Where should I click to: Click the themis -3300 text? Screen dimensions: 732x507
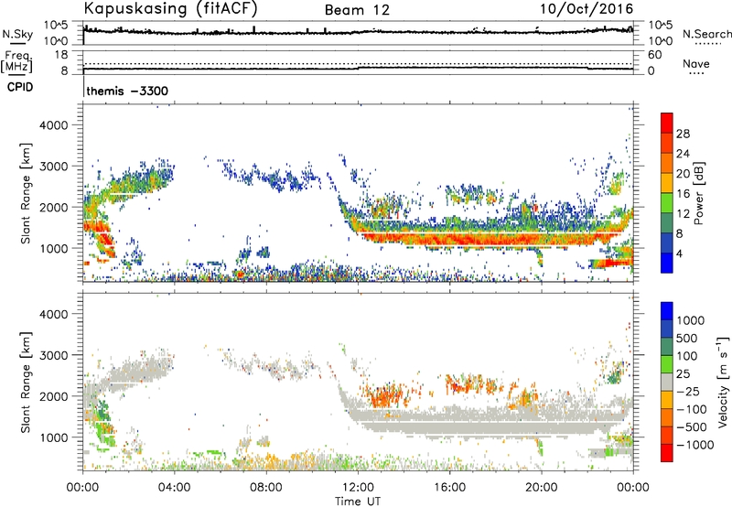pyautogui.click(x=127, y=91)
